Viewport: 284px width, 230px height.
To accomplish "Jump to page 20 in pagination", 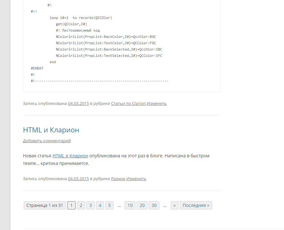I will [142, 205].
